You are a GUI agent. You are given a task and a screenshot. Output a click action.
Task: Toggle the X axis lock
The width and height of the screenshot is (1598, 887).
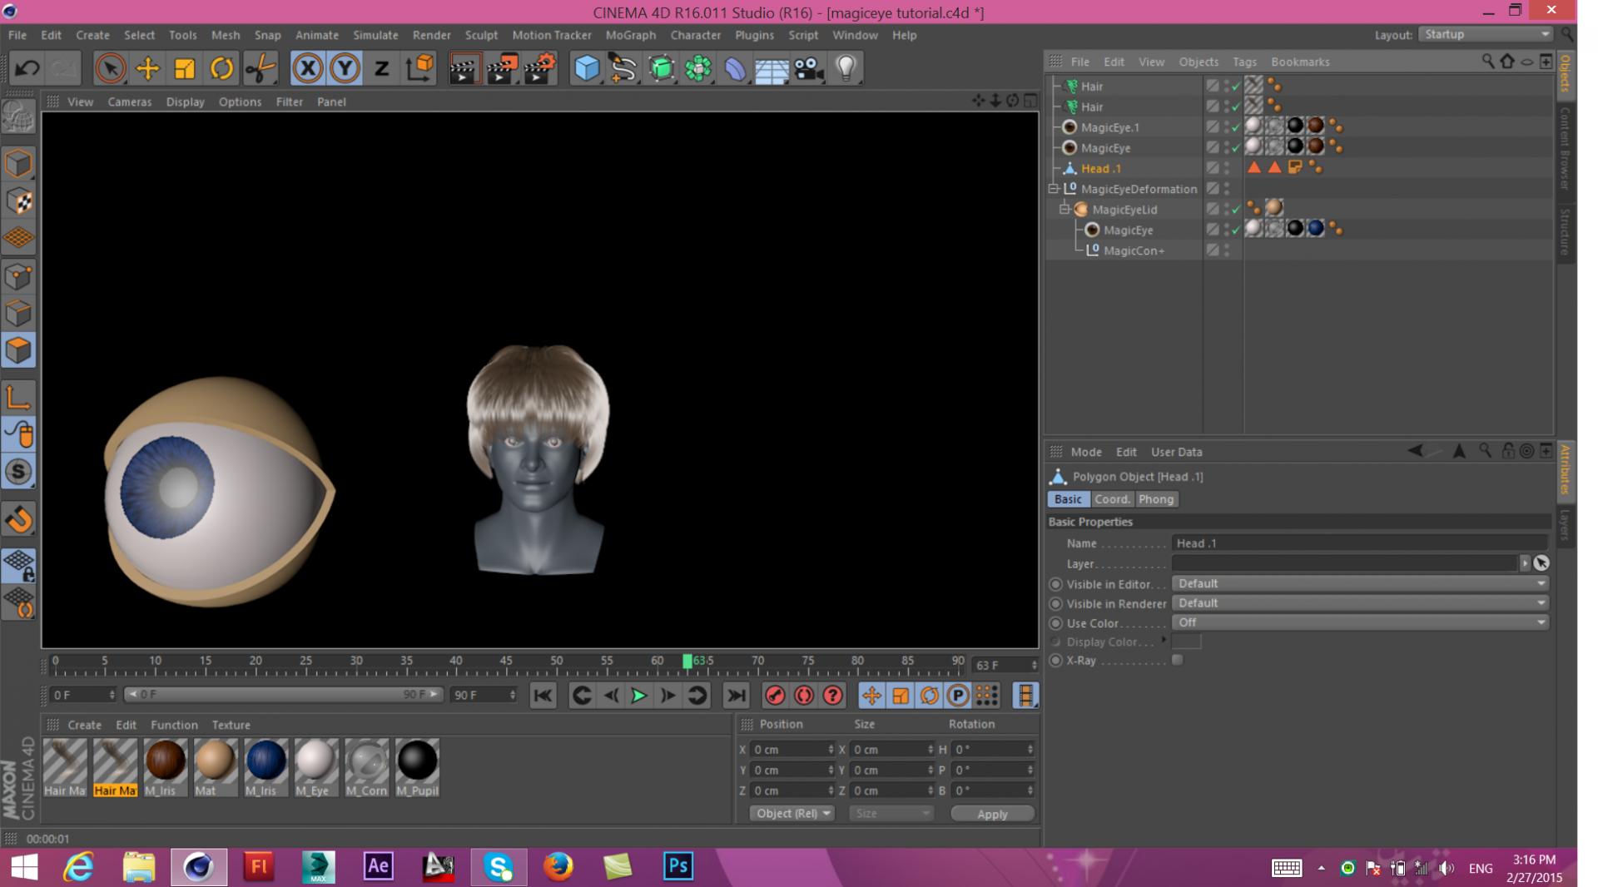point(308,68)
